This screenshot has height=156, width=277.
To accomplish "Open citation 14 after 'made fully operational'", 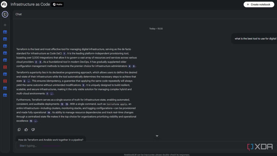I will click(x=49, y=113).
